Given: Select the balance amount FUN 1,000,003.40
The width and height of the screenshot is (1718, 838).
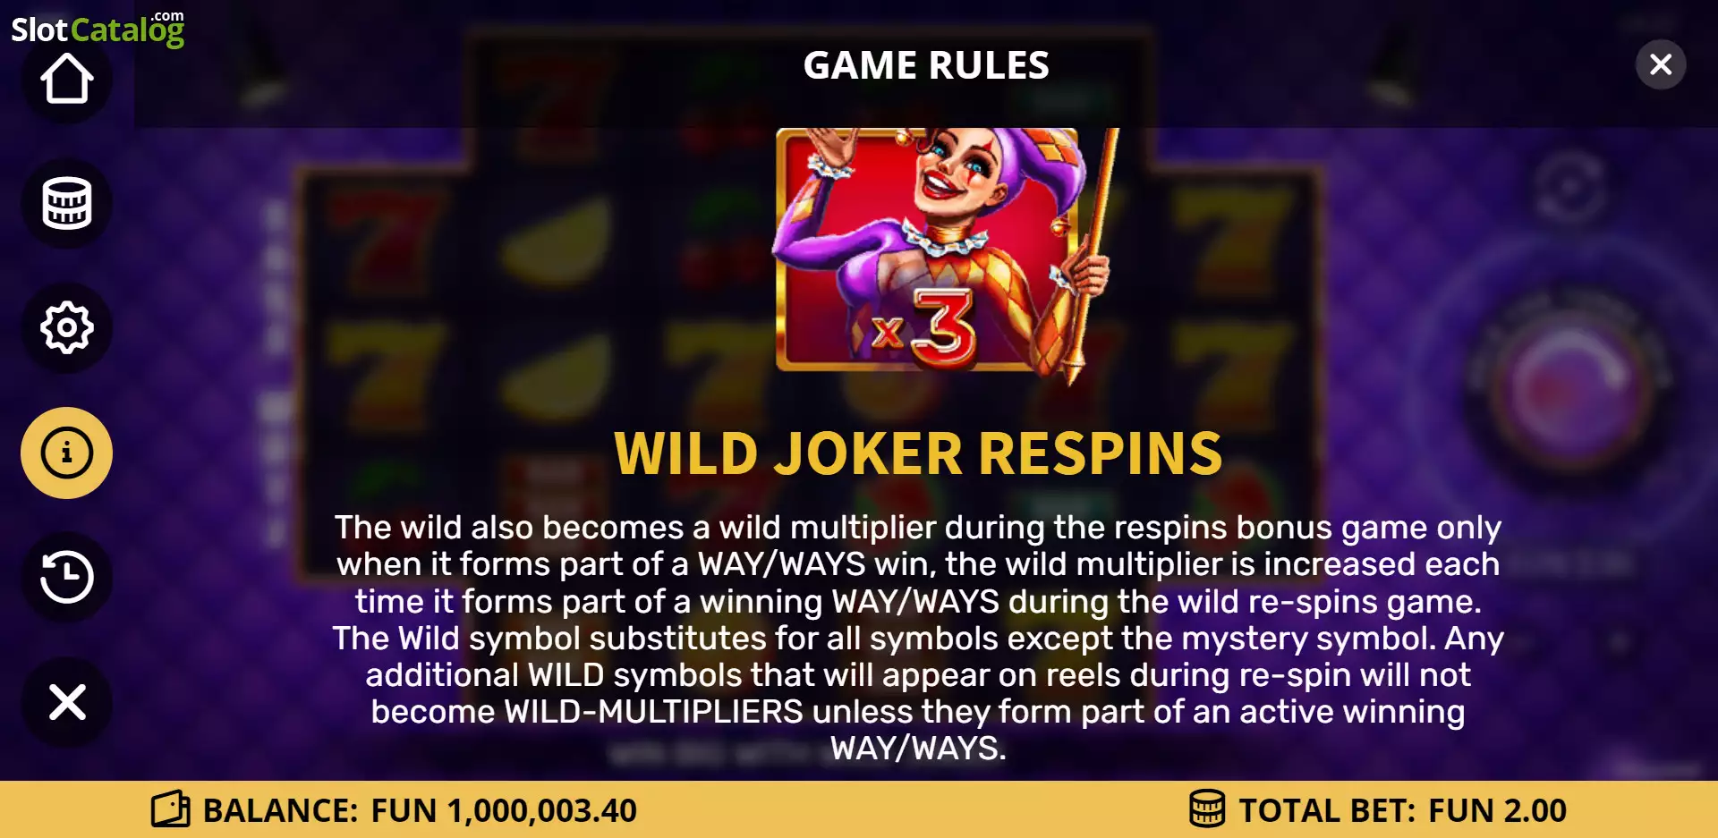Looking at the screenshot, I should [504, 810].
